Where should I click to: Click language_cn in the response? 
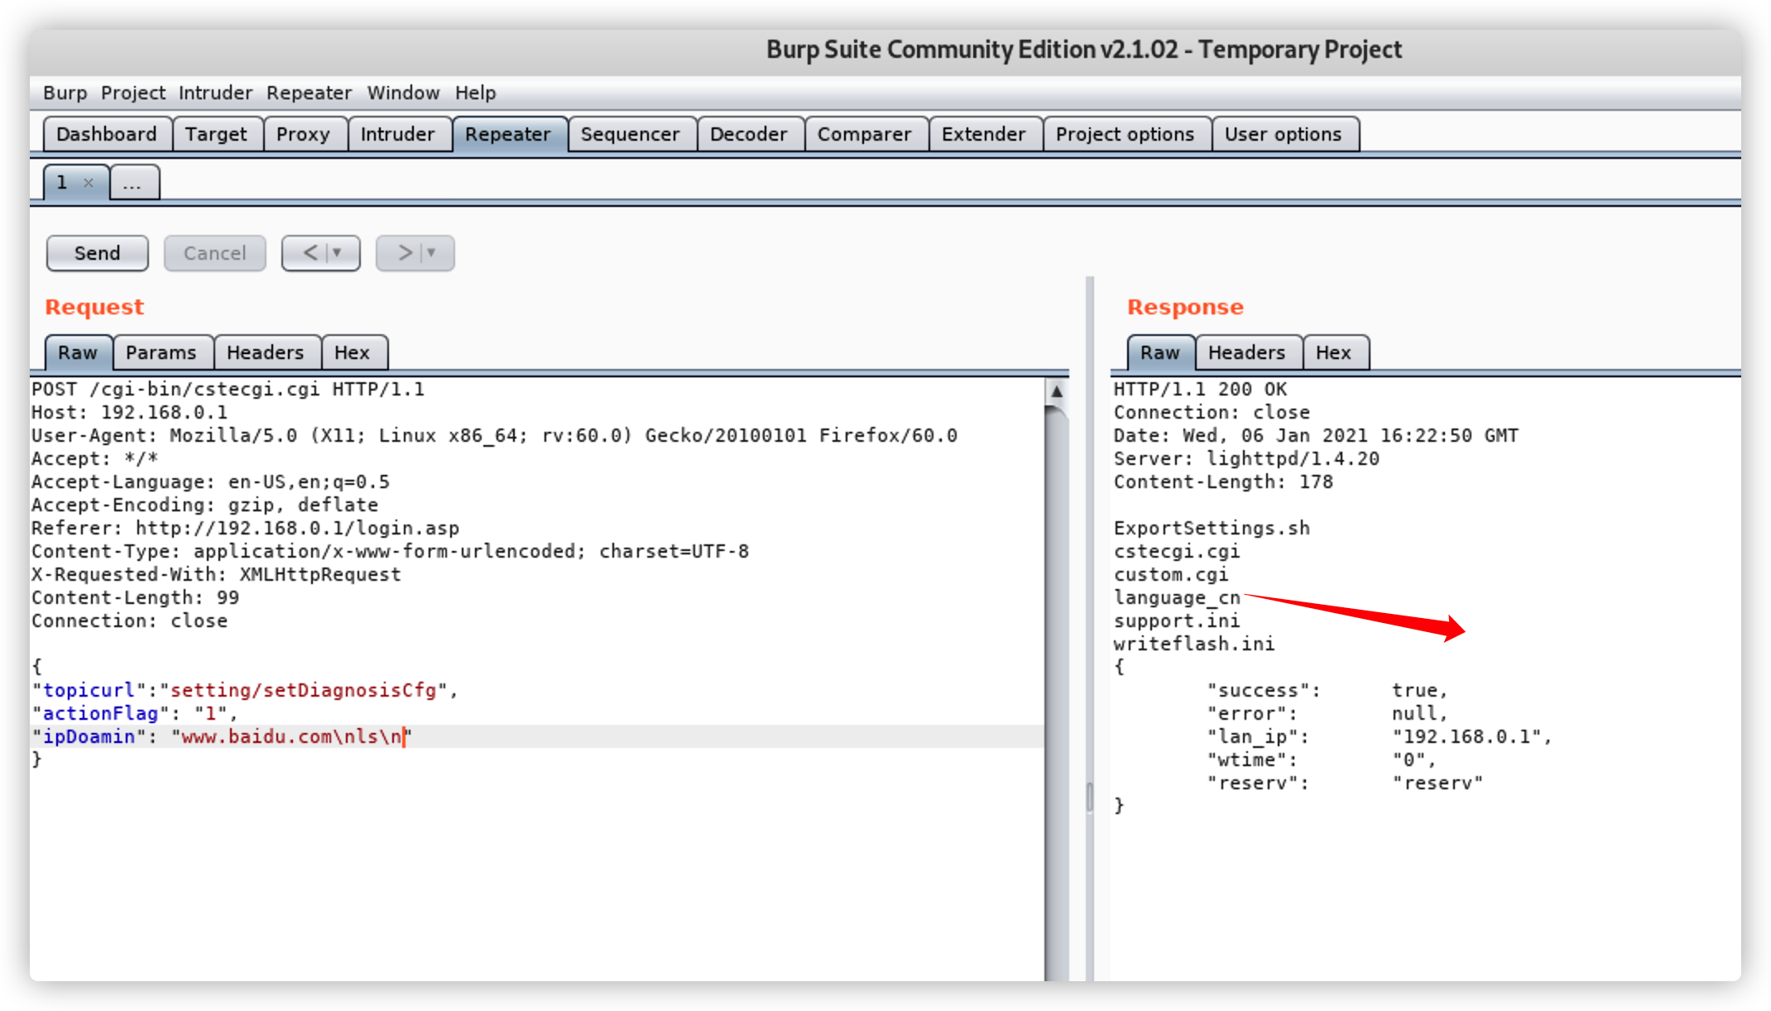coord(1176,597)
